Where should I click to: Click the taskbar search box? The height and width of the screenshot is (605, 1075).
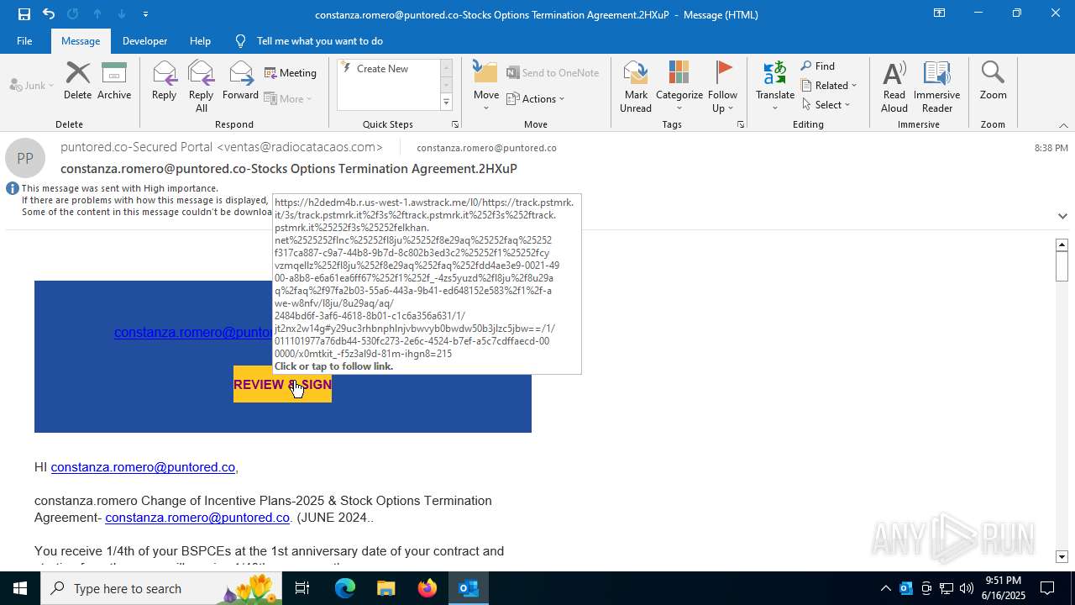(x=163, y=588)
